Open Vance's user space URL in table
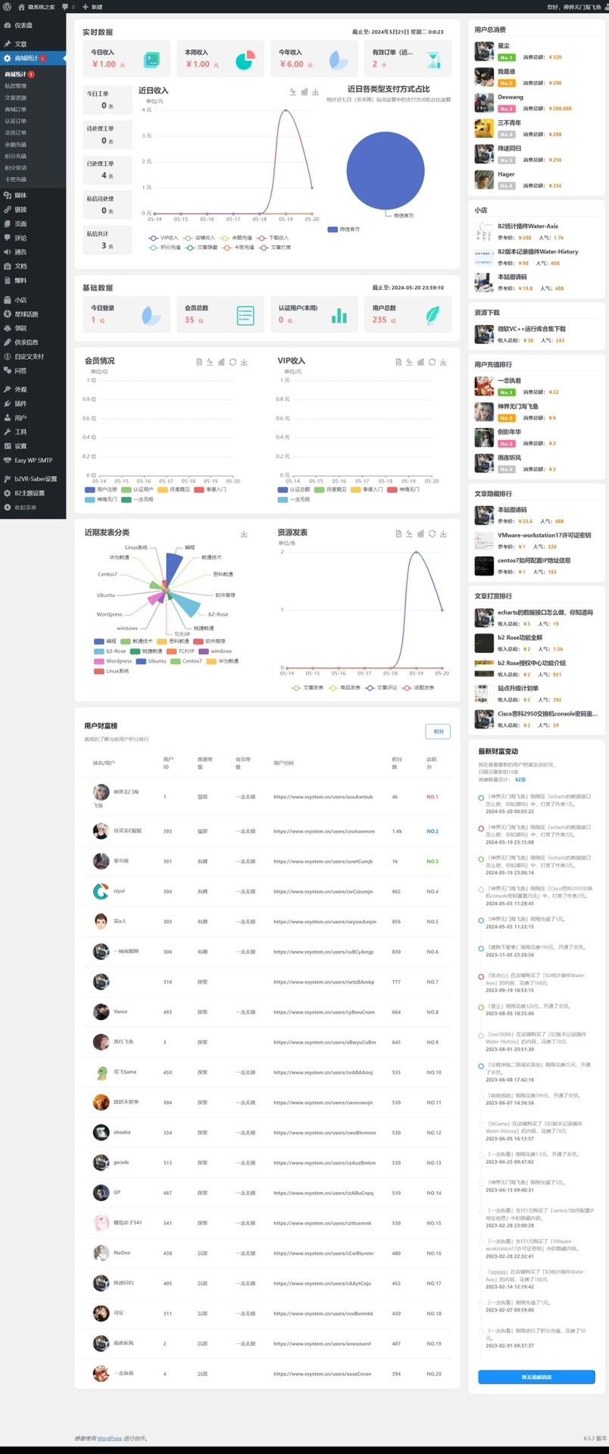 pos(324,1012)
